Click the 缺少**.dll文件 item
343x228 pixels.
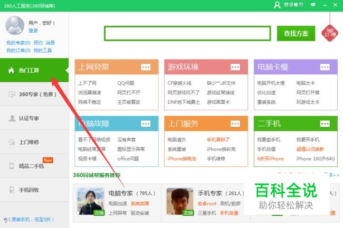221,83
